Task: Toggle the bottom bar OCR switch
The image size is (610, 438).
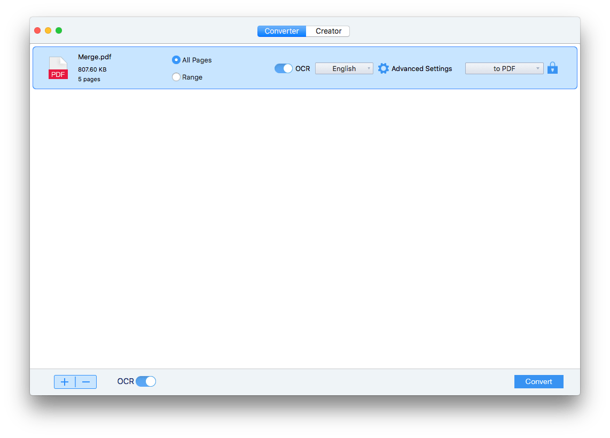Action: pyautogui.click(x=146, y=381)
